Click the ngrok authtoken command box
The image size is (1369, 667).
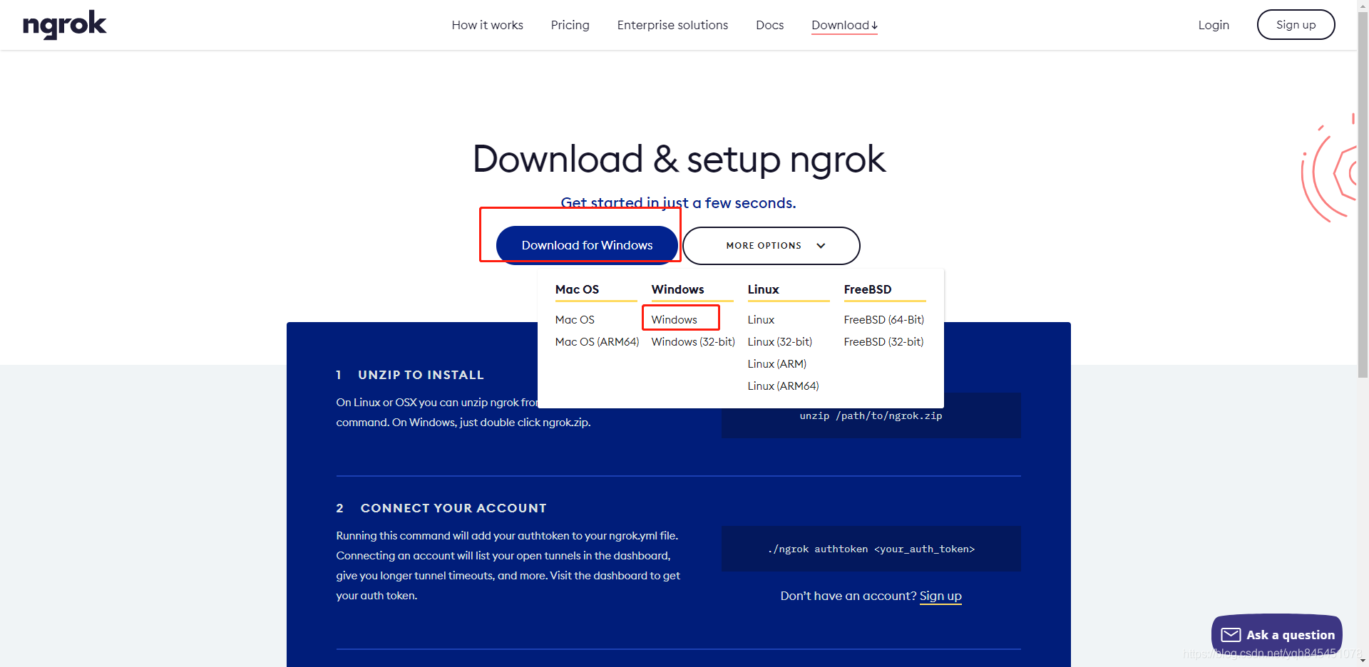[871, 549]
